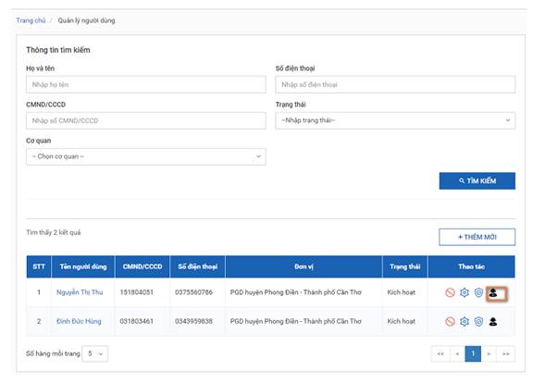Focus the Họ và tên input field
This screenshot has height=383, width=533.
click(146, 84)
